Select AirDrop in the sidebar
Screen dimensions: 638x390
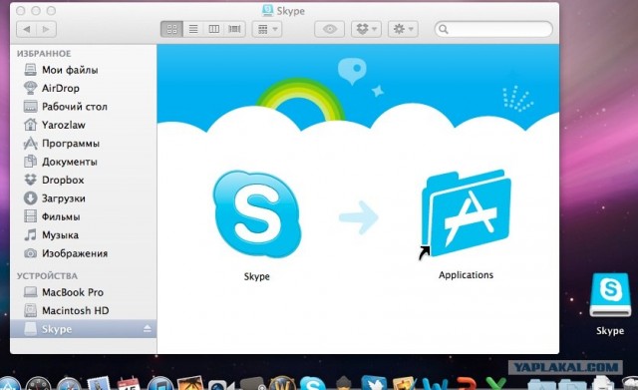[x=83, y=88]
